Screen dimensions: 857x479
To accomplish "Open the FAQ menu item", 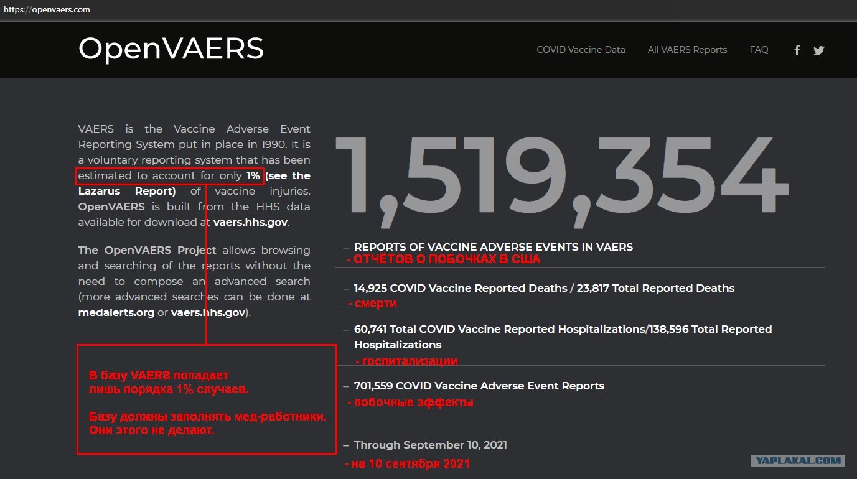I will pyautogui.click(x=759, y=50).
